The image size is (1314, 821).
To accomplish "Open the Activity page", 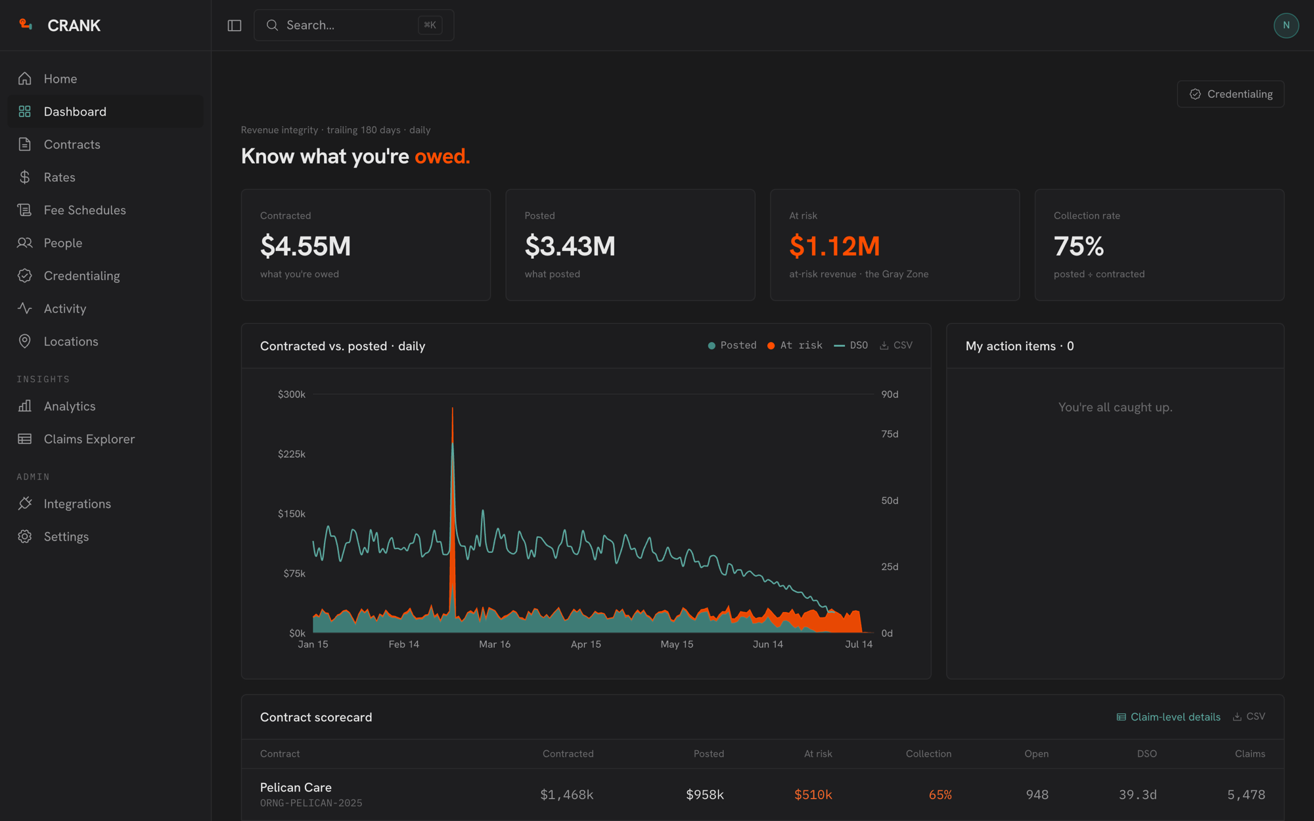I will click(x=105, y=309).
